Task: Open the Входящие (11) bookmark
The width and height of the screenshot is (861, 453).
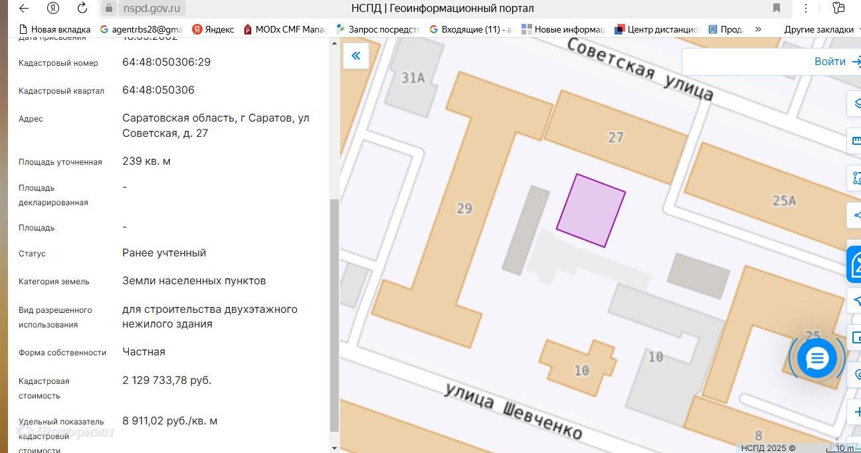Action: 470,29
